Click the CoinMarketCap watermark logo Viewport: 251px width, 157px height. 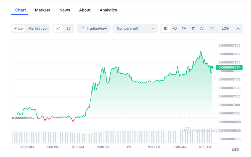pos(187,130)
